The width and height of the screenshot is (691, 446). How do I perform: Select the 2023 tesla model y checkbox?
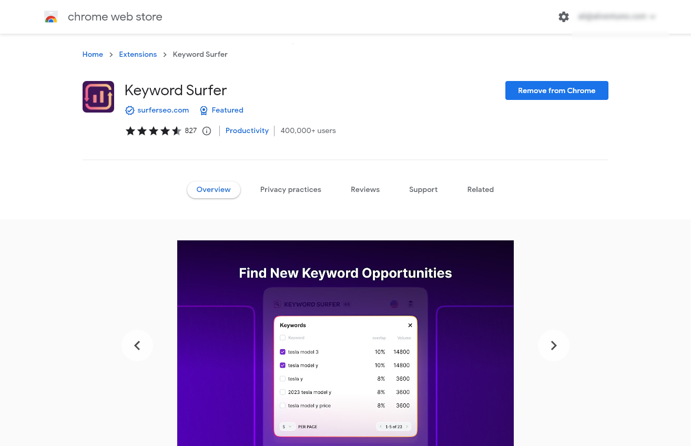coord(283,392)
